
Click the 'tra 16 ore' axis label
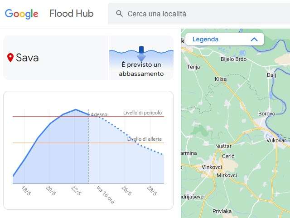coord(105,194)
